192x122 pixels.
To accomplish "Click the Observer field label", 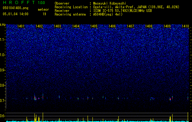I will pyautogui.click(x=62, y=3).
